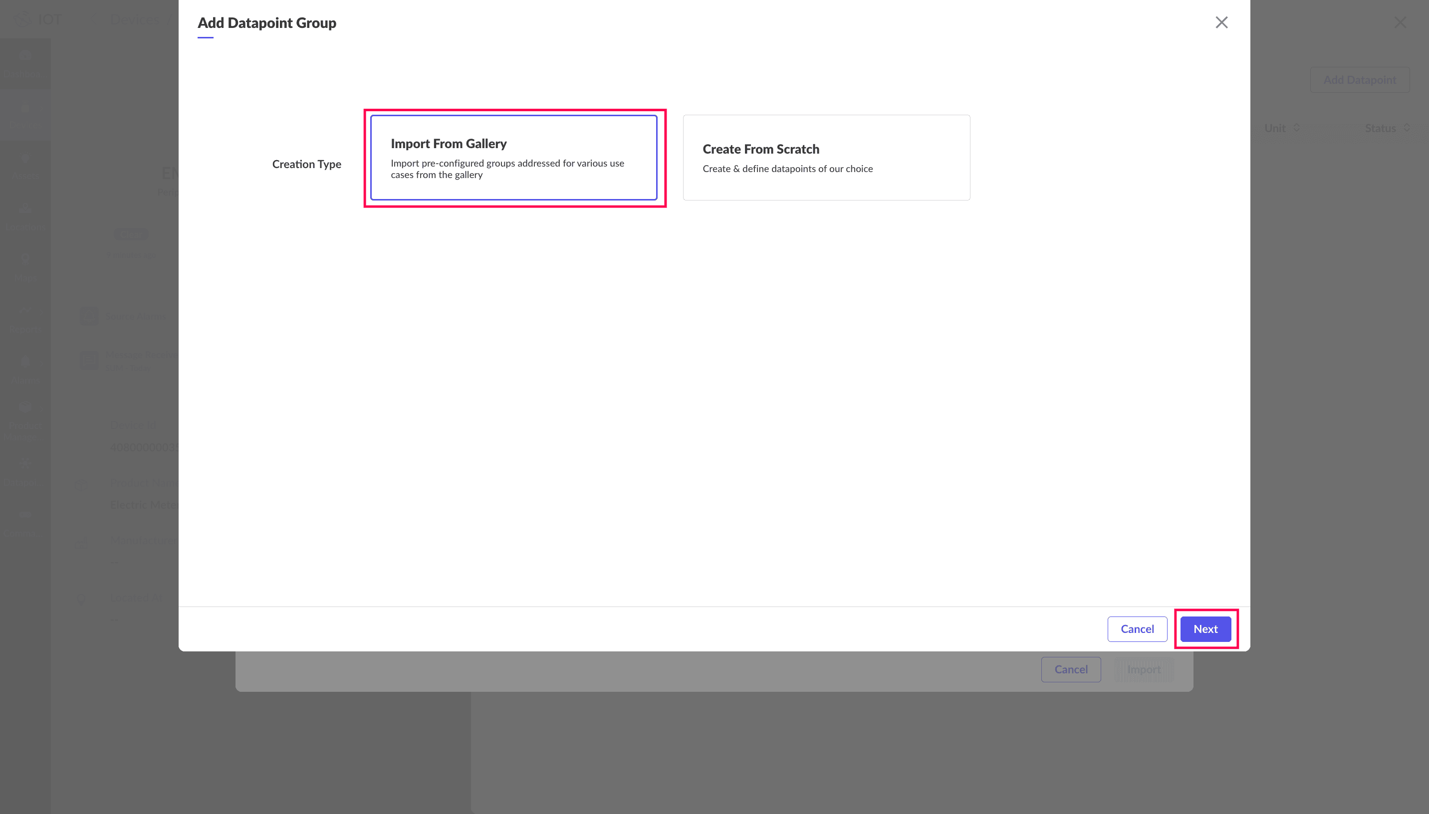Sort by the Unit column arrows
The height and width of the screenshot is (814, 1429).
pyautogui.click(x=1296, y=128)
